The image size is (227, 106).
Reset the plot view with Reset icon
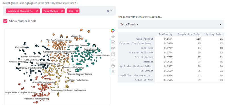click(x=113, y=60)
